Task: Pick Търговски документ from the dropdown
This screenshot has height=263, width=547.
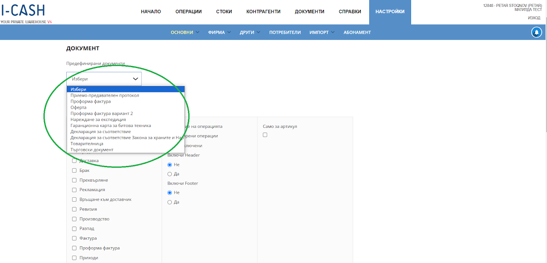Action: [x=126, y=150]
